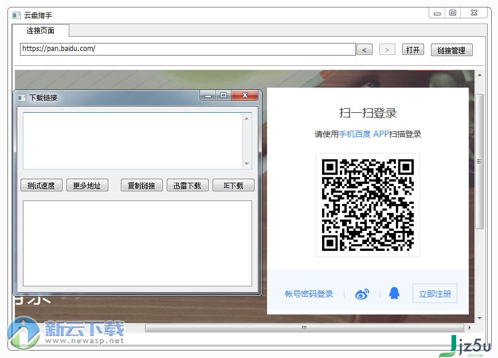Start 迅雷下载 download
Screen dimensions: 498x358
187,186
